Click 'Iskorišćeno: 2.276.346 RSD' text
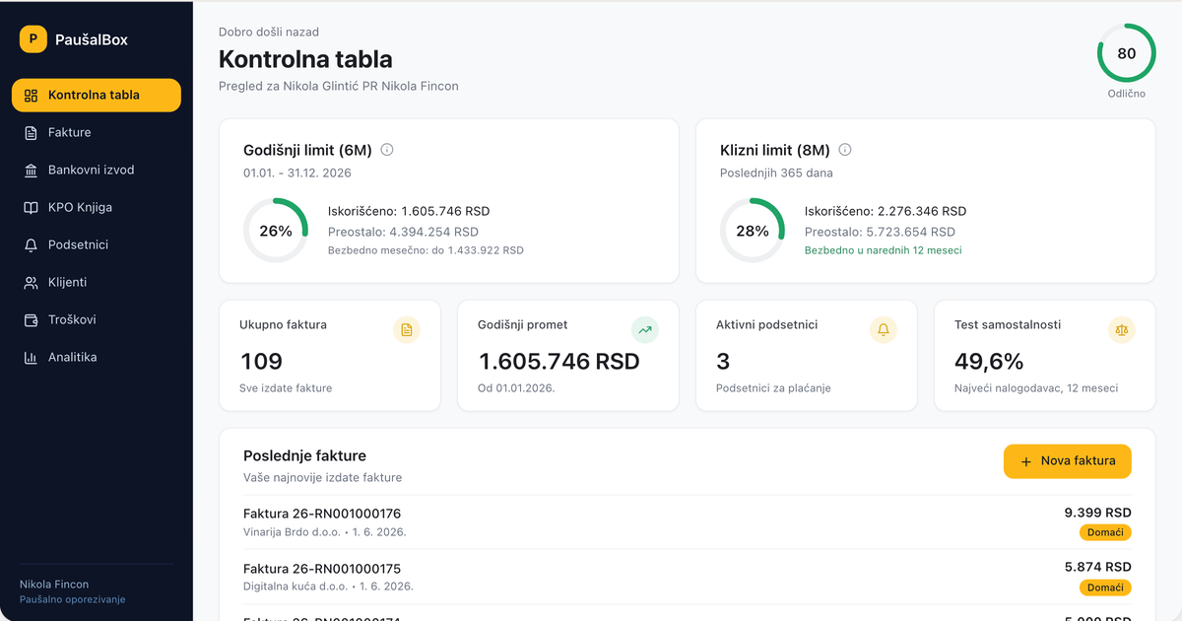1182x621 pixels. point(886,211)
